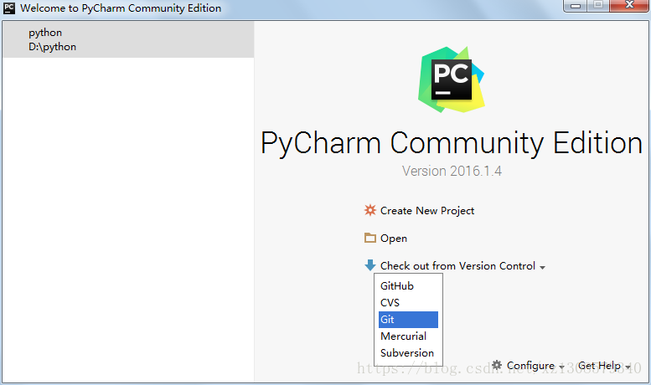Select Mercurial from the checkout menu

click(x=409, y=336)
